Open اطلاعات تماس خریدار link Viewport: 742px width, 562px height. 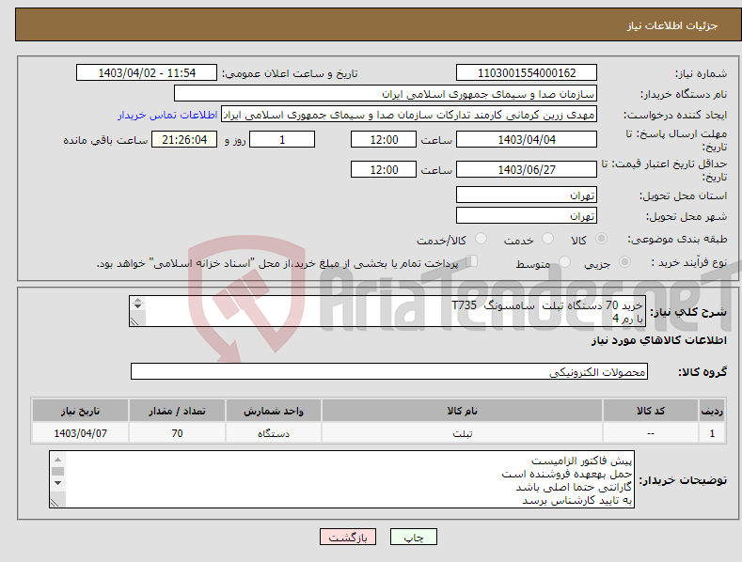[167, 115]
